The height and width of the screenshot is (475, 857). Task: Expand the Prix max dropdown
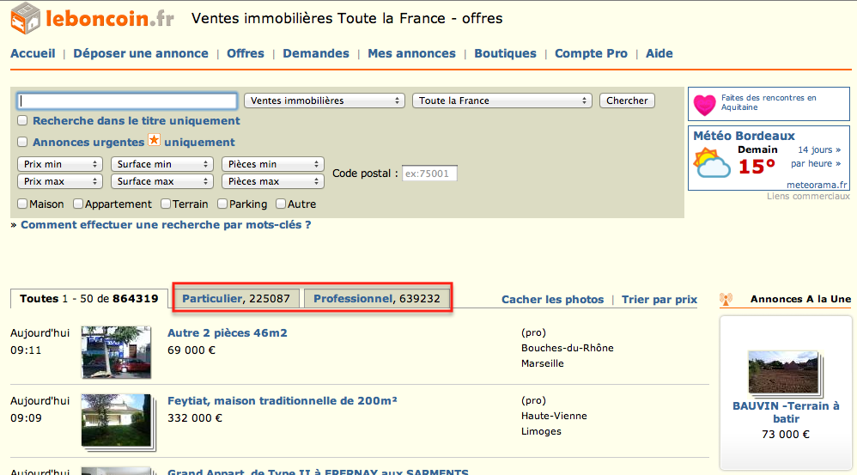(60, 181)
